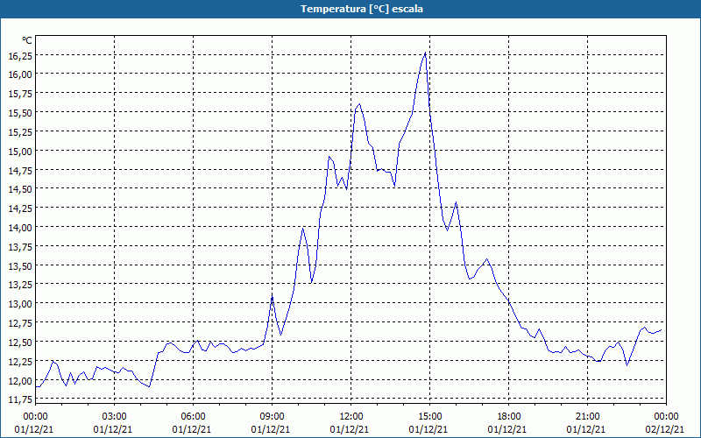Select the 15,75 y-axis value
Image resolution: width=701 pixels, height=438 pixels.
click(x=20, y=94)
